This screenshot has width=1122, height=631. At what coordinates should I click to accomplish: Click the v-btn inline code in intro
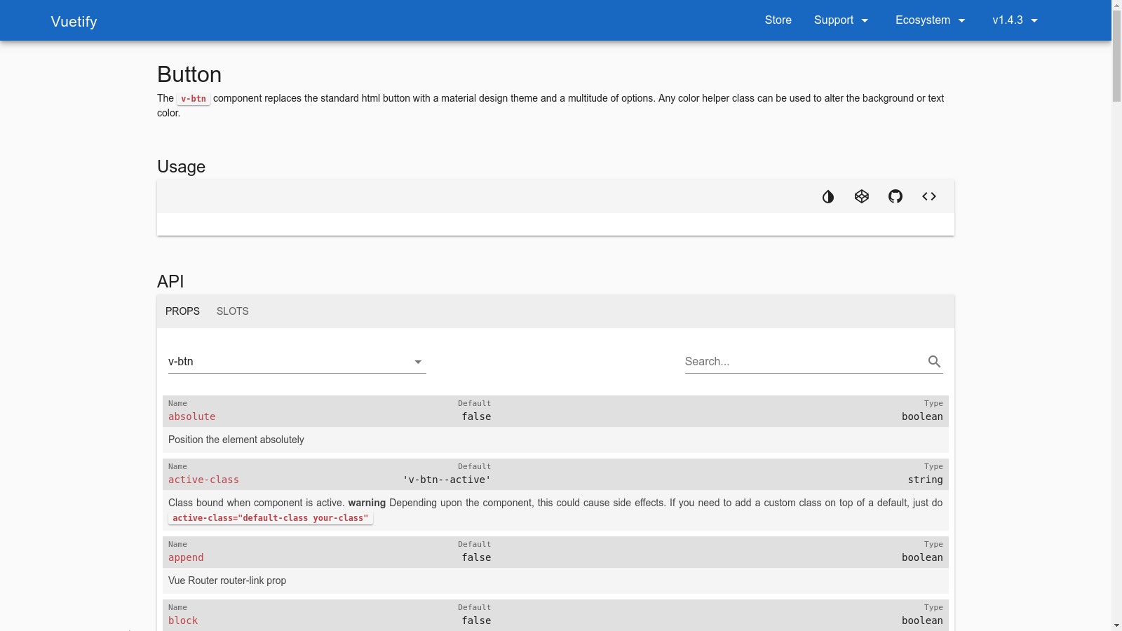click(194, 99)
